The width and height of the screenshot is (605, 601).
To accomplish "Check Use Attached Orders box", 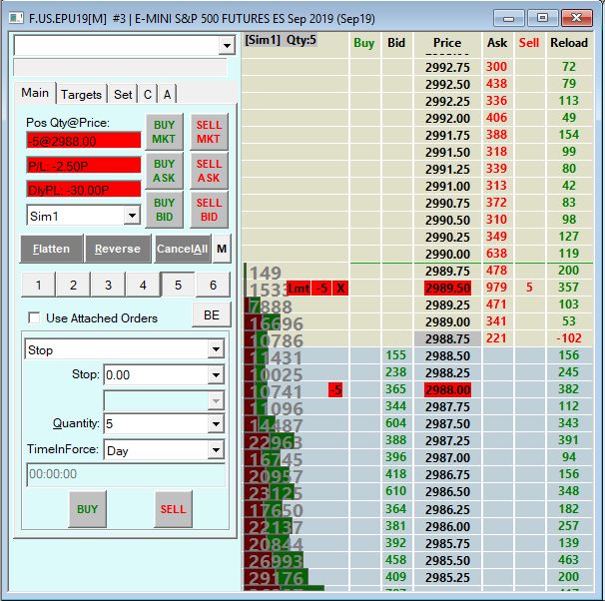I will (x=34, y=318).
